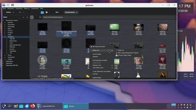Select the Papierkorb tree entry

[x=9, y=63]
